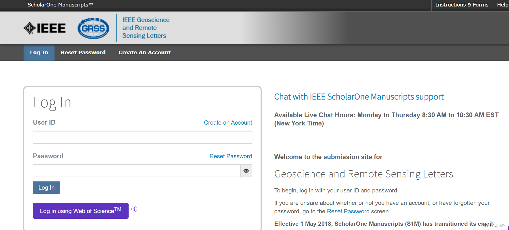The width and height of the screenshot is (509, 230).
Task: Click the 'To begin, log in' instruction text
Action: pyautogui.click(x=336, y=190)
